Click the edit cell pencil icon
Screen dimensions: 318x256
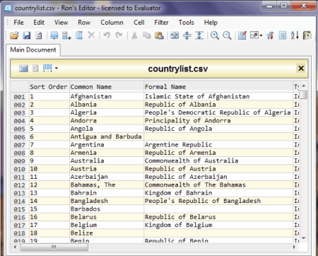click(242, 35)
